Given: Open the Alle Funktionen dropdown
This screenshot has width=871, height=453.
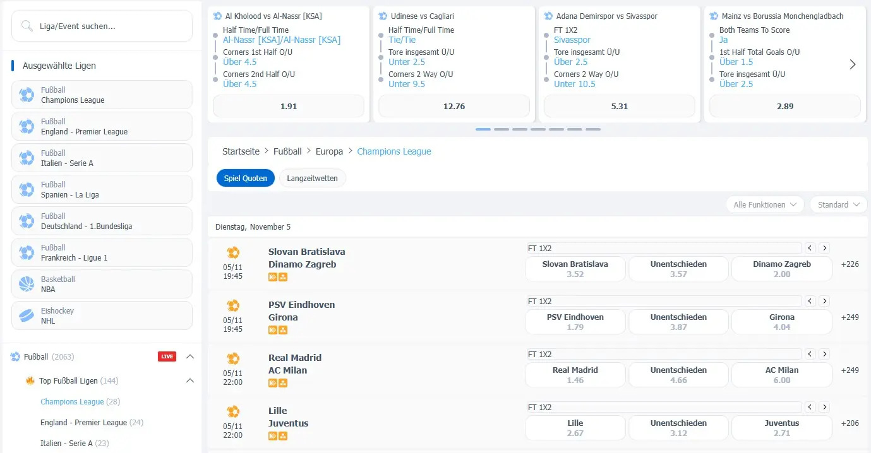Looking at the screenshot, I should 765,204.
